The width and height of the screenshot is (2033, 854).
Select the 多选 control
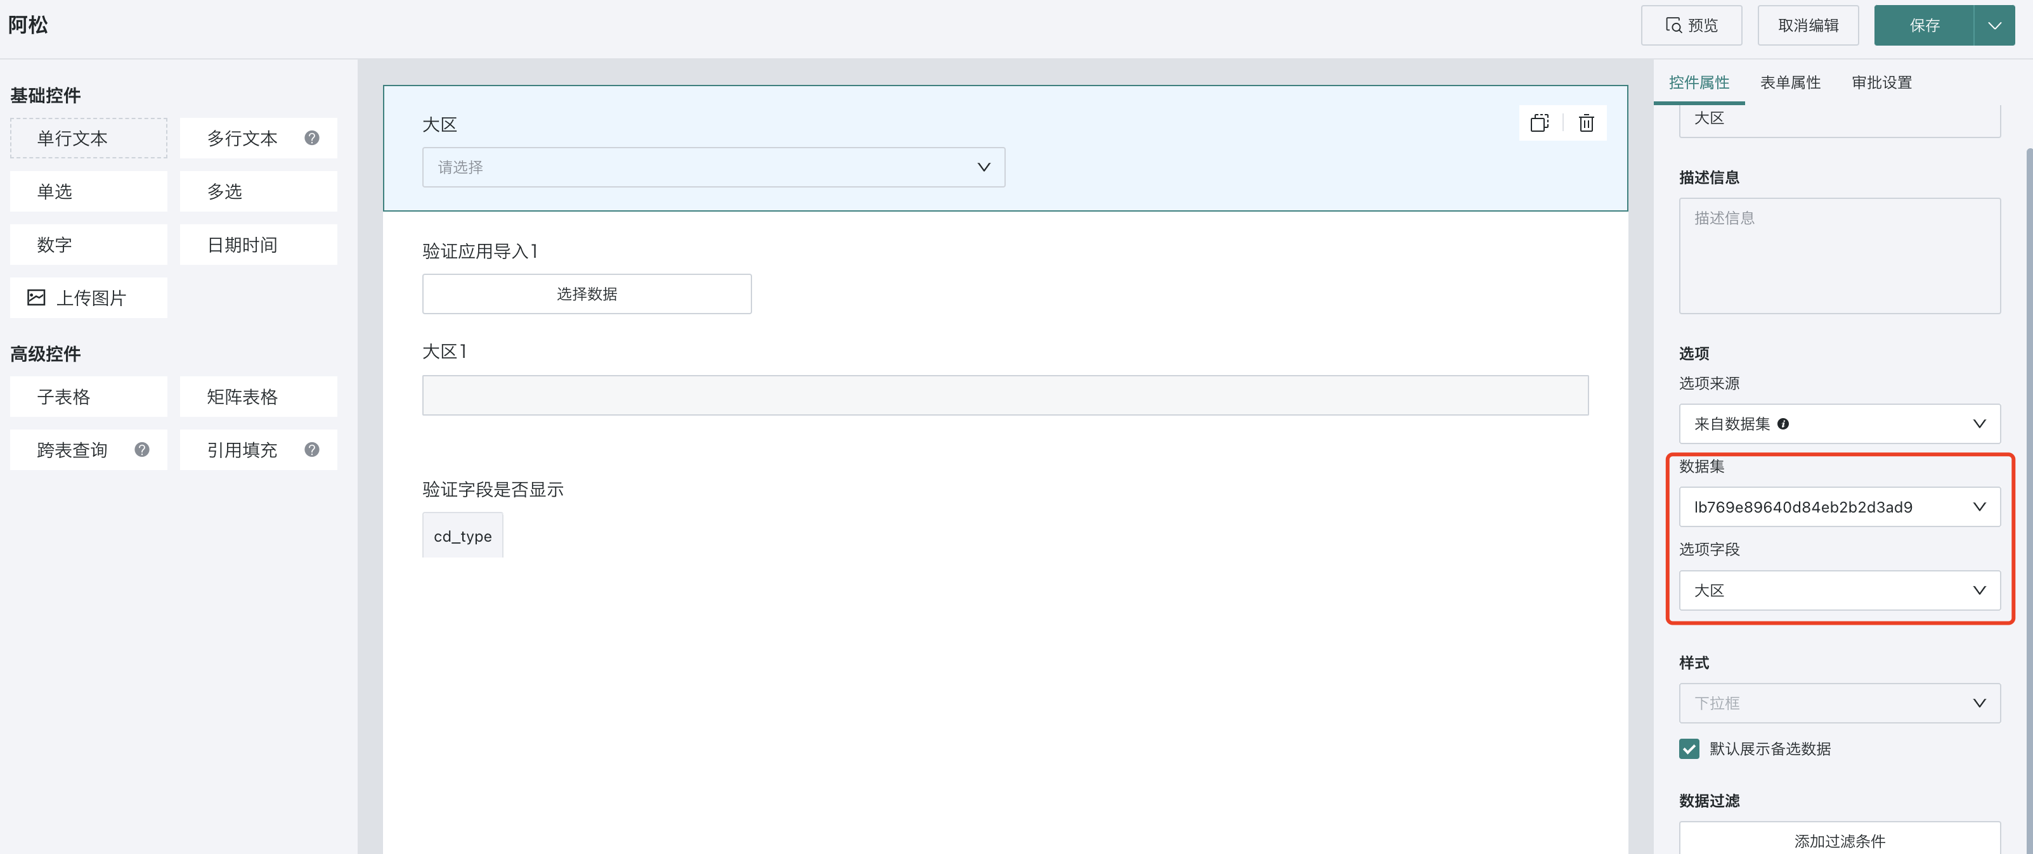(x=258, y=191)
